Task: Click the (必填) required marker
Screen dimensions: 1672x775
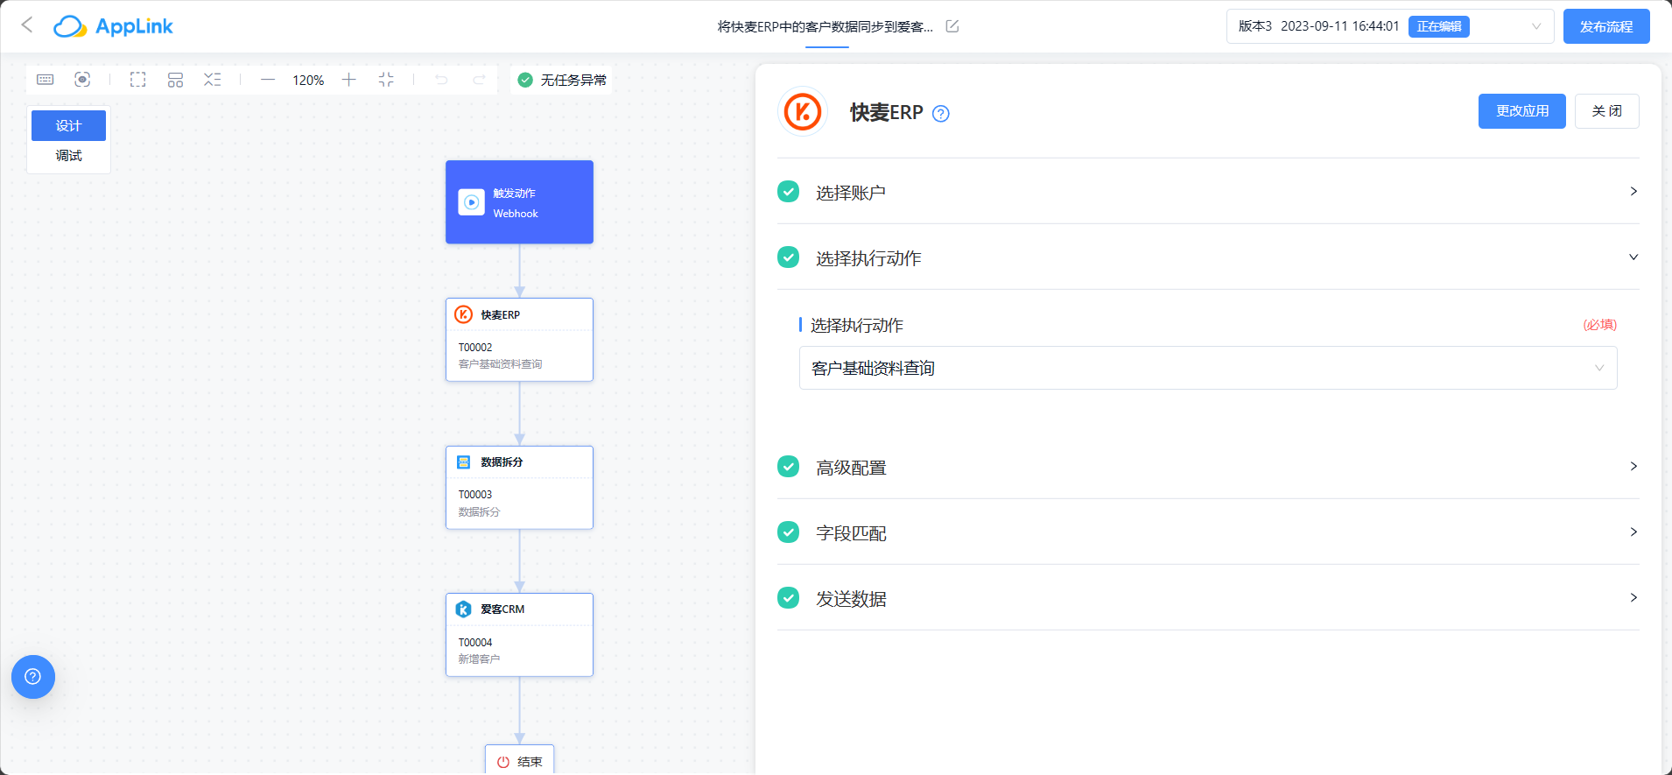Action: click(x=1599, y=325)
